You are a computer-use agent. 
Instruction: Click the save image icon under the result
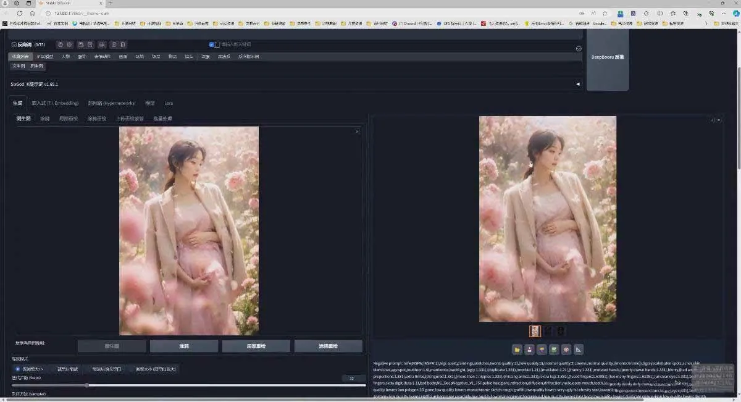click(529, 349)
